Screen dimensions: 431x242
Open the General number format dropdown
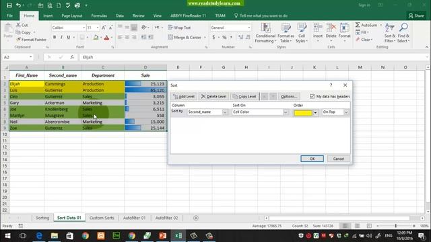click(249, 28)
